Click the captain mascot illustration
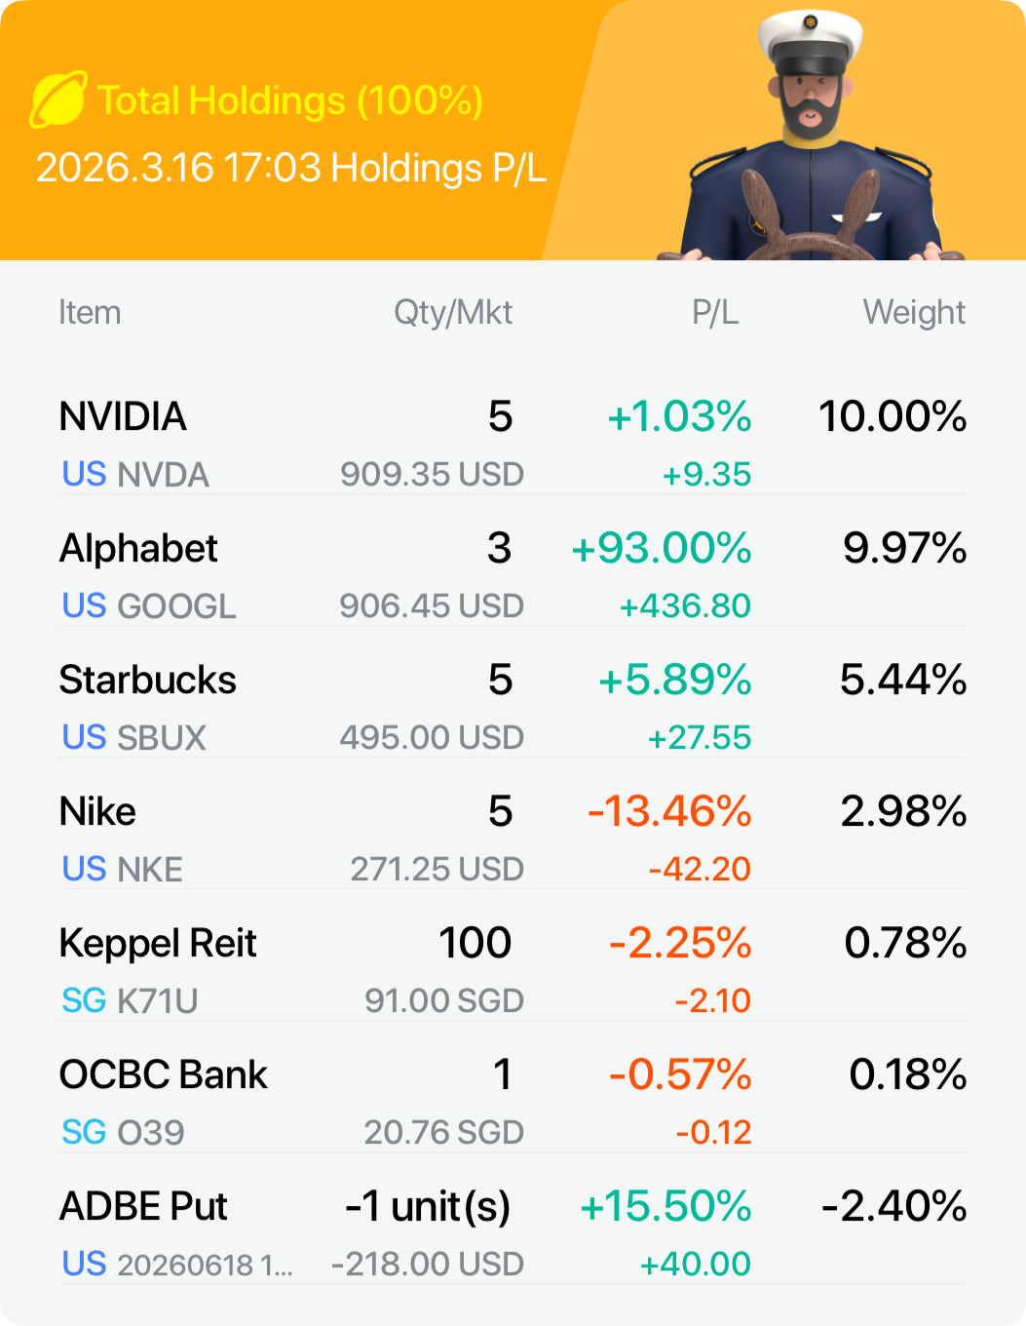This screenshot has height=1326, width=1026. coord(811,136)
